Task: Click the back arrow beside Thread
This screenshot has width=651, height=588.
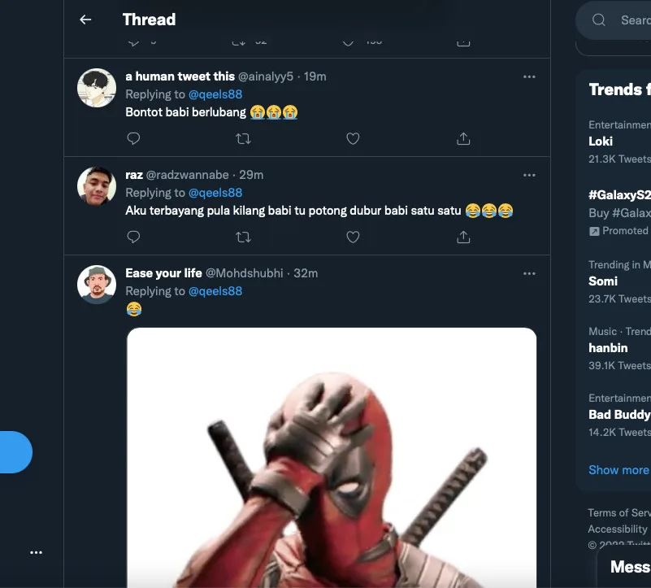Action: 85,20
